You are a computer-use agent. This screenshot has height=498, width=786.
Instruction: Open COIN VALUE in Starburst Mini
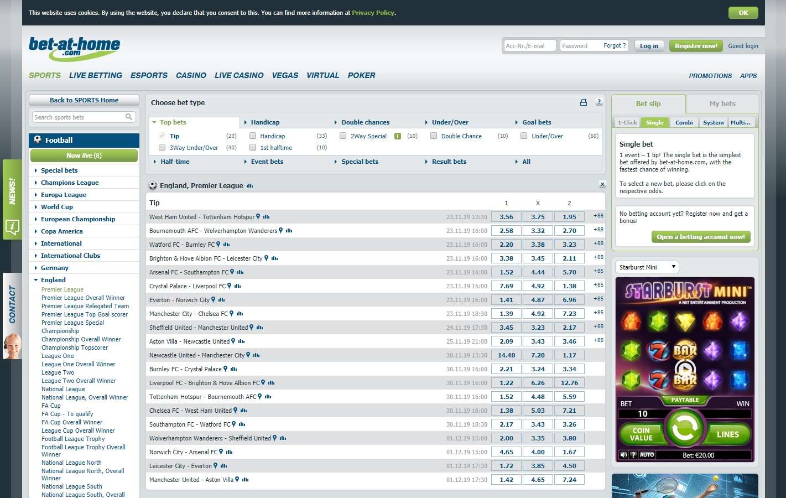(641, 434)
